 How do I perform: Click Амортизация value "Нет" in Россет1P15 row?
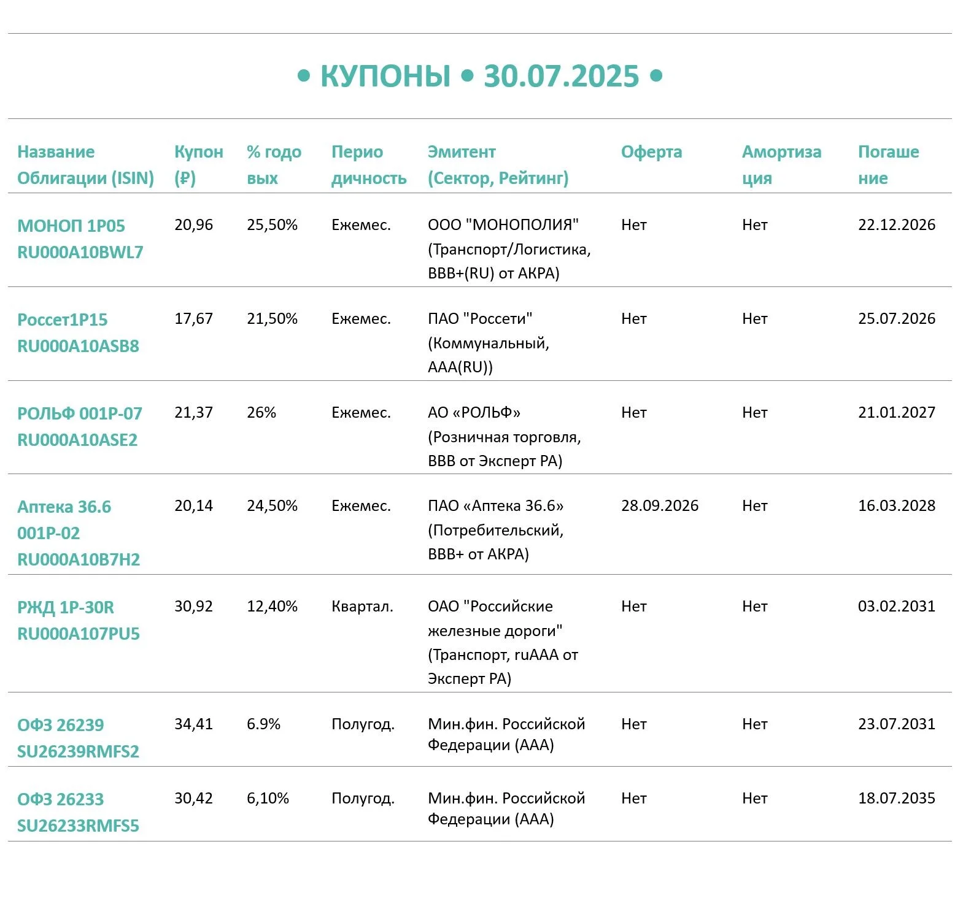[x=755, y=319]
